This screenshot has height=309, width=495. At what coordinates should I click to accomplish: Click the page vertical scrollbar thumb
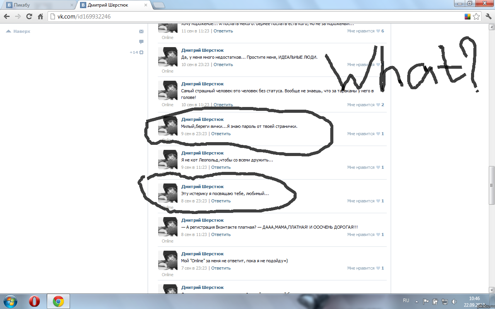[x=492, y=185]
